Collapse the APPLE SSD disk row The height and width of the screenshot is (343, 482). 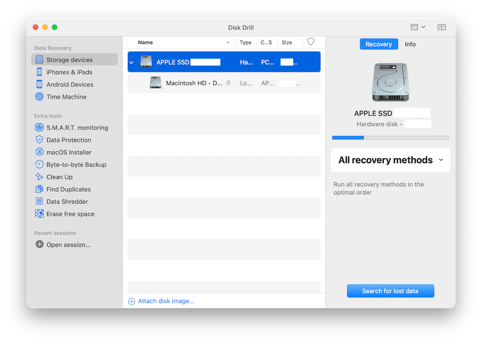[x=132, y=63]
